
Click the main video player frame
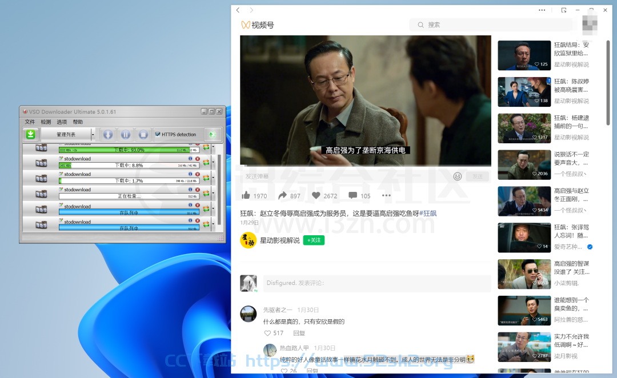pos(366,100)
